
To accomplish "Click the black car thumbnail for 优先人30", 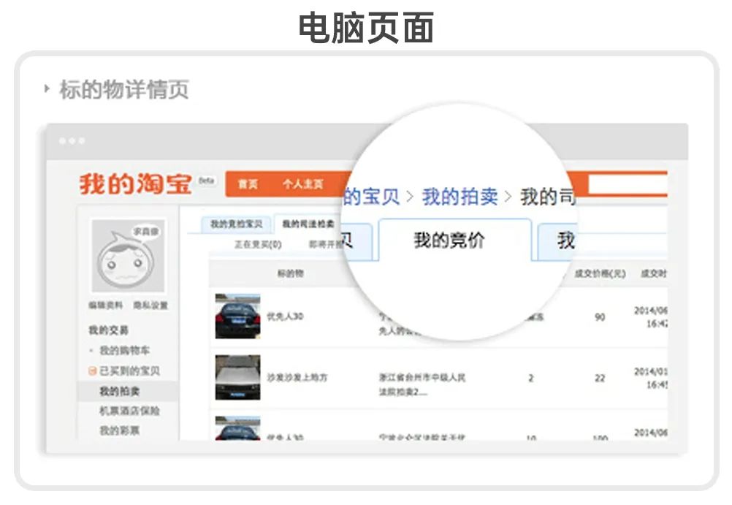I will [x=237, y=316].
